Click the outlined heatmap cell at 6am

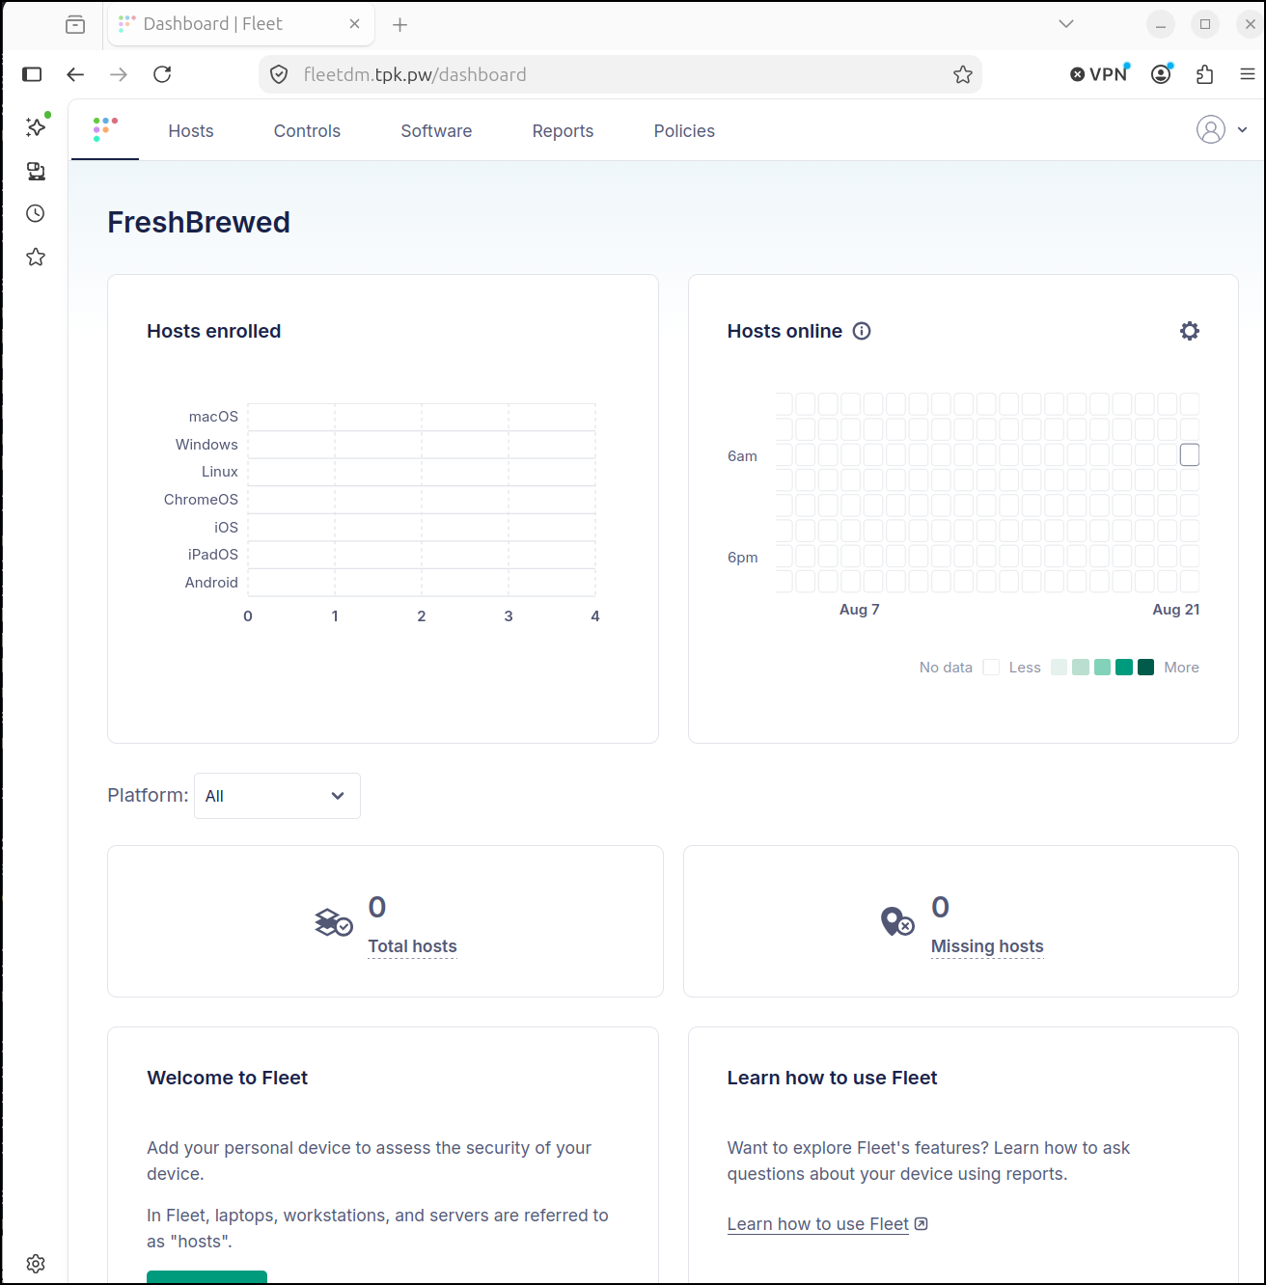[x=1190, y=454]
